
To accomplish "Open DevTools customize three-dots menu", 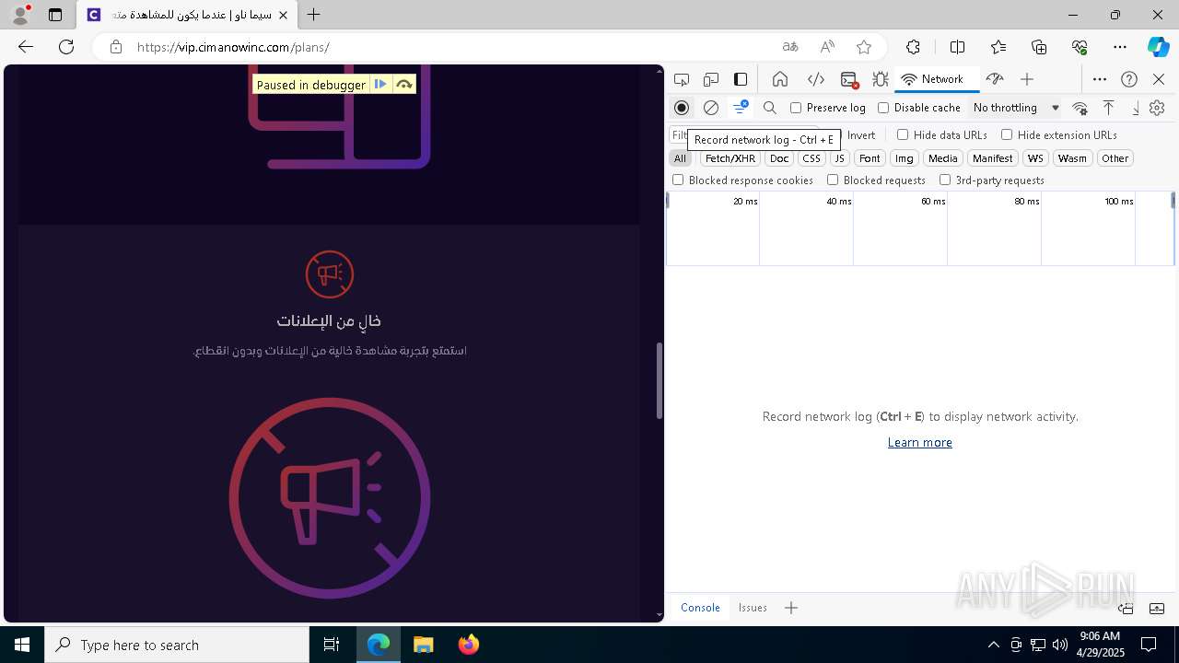I will (x=1100, y=79).
